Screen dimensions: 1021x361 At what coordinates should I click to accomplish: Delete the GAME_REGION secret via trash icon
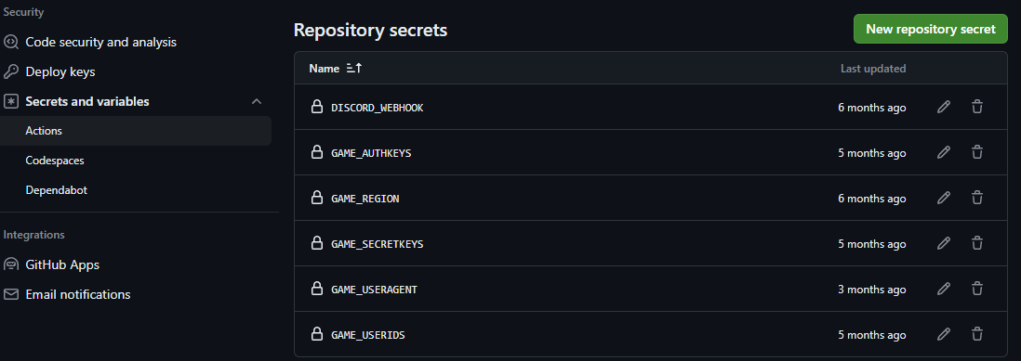[x=976, y=198]
